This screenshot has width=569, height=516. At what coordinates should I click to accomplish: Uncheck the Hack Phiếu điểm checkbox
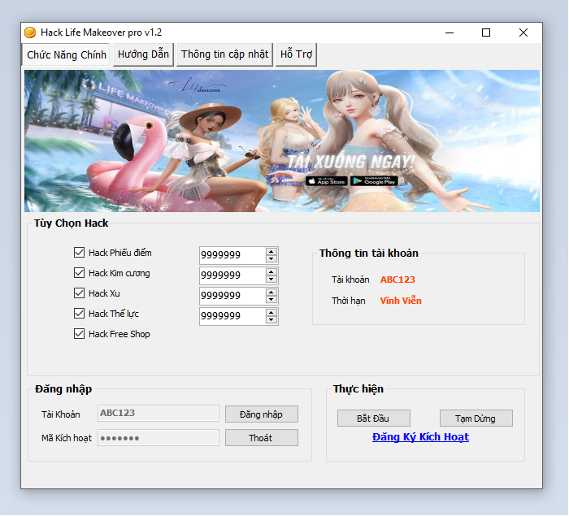click(79, 253)
